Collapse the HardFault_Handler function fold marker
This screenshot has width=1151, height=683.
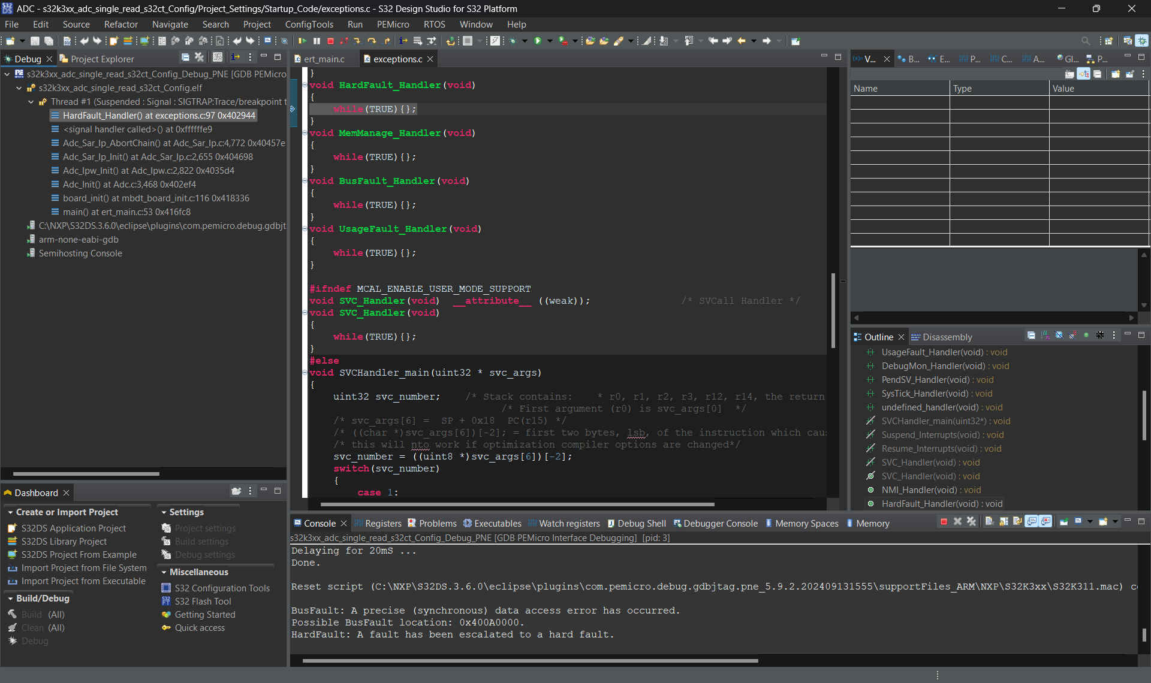point(305,85)
